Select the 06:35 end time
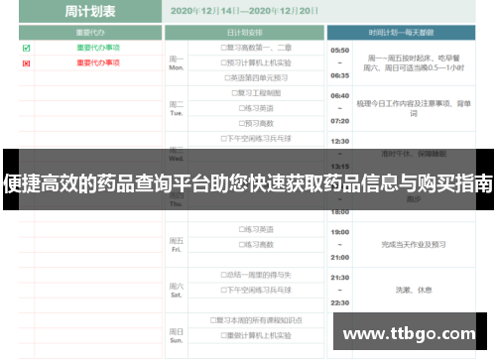The image size is (496, 359). point(340,75)
